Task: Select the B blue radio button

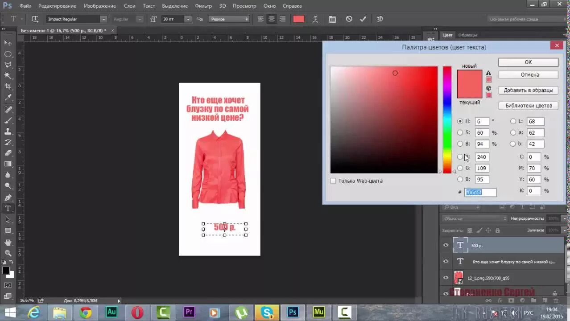Action: pyautogui.click(x=460, y=180)
